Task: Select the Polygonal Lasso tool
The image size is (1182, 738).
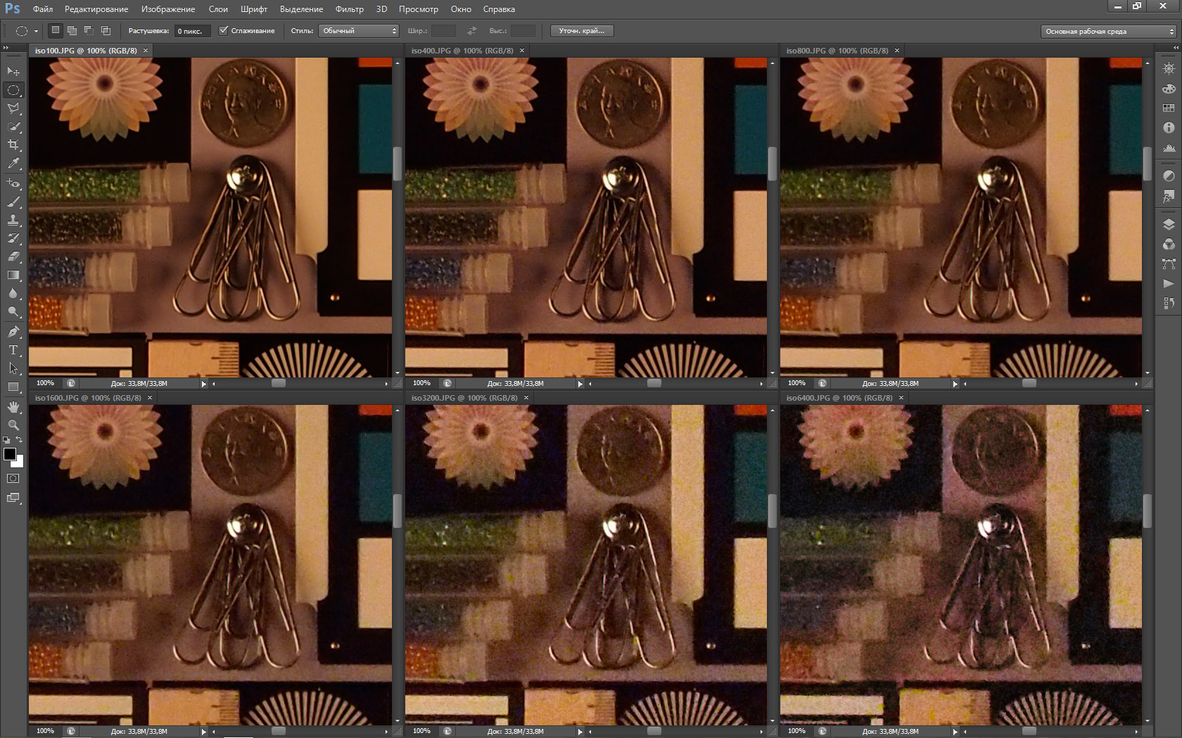Action: click(x=13, y=108)
